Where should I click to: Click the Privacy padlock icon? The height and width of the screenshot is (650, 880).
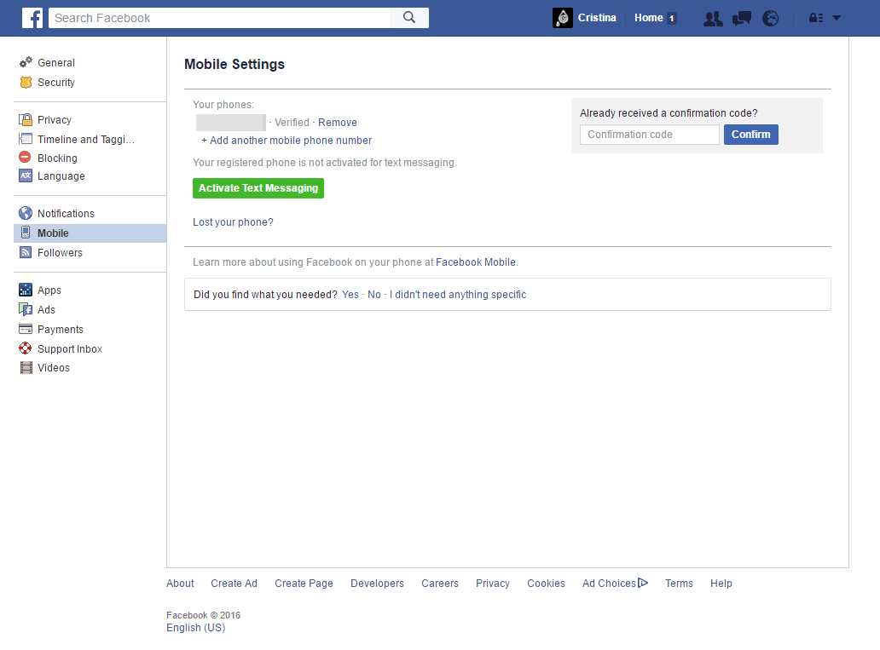(x=26, y=119)
